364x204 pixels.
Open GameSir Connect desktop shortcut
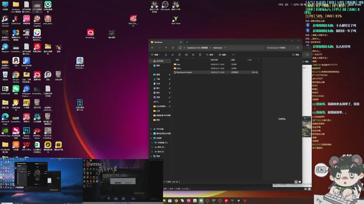coord(5,21)
